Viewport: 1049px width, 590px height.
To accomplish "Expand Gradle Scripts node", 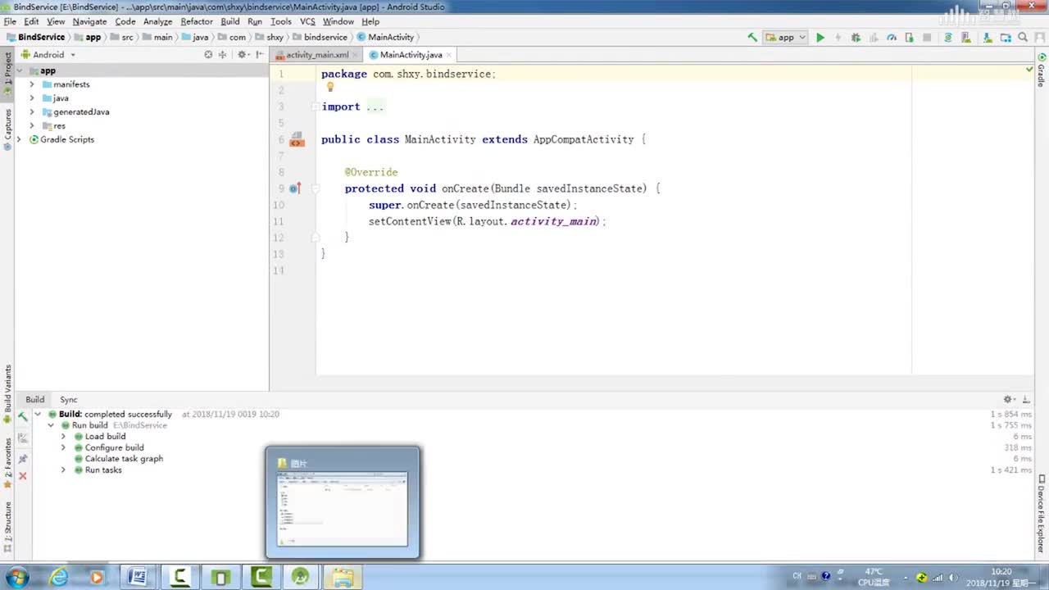I will [x=20, y=140].
